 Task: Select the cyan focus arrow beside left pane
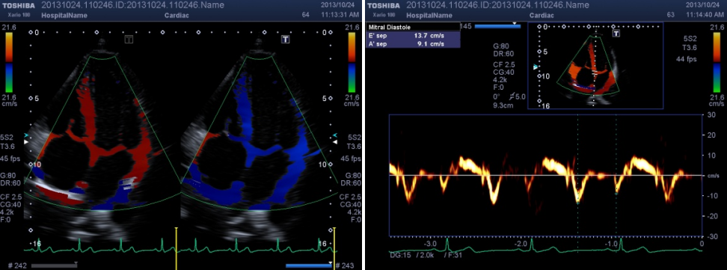(x=26, y=135)
